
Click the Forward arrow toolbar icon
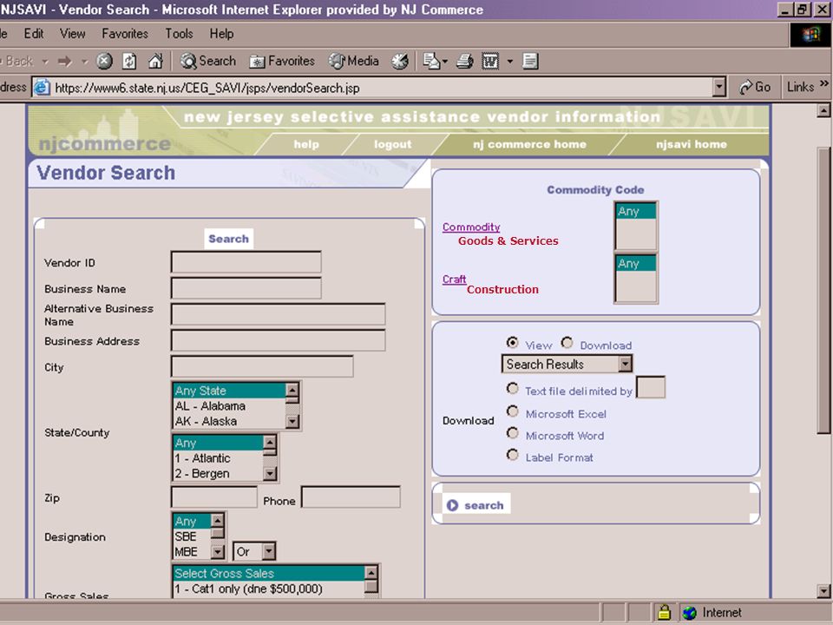pos(65,62)
